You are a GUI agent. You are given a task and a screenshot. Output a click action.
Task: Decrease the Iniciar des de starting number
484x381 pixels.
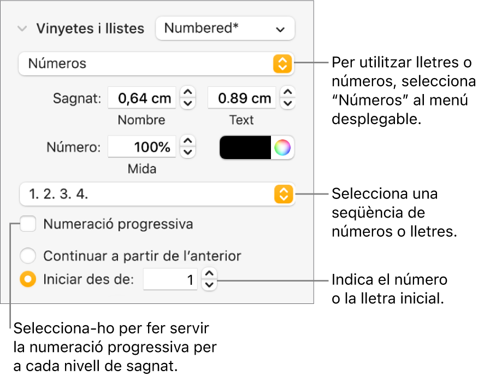pyautogui.click(x=209, y=285)
